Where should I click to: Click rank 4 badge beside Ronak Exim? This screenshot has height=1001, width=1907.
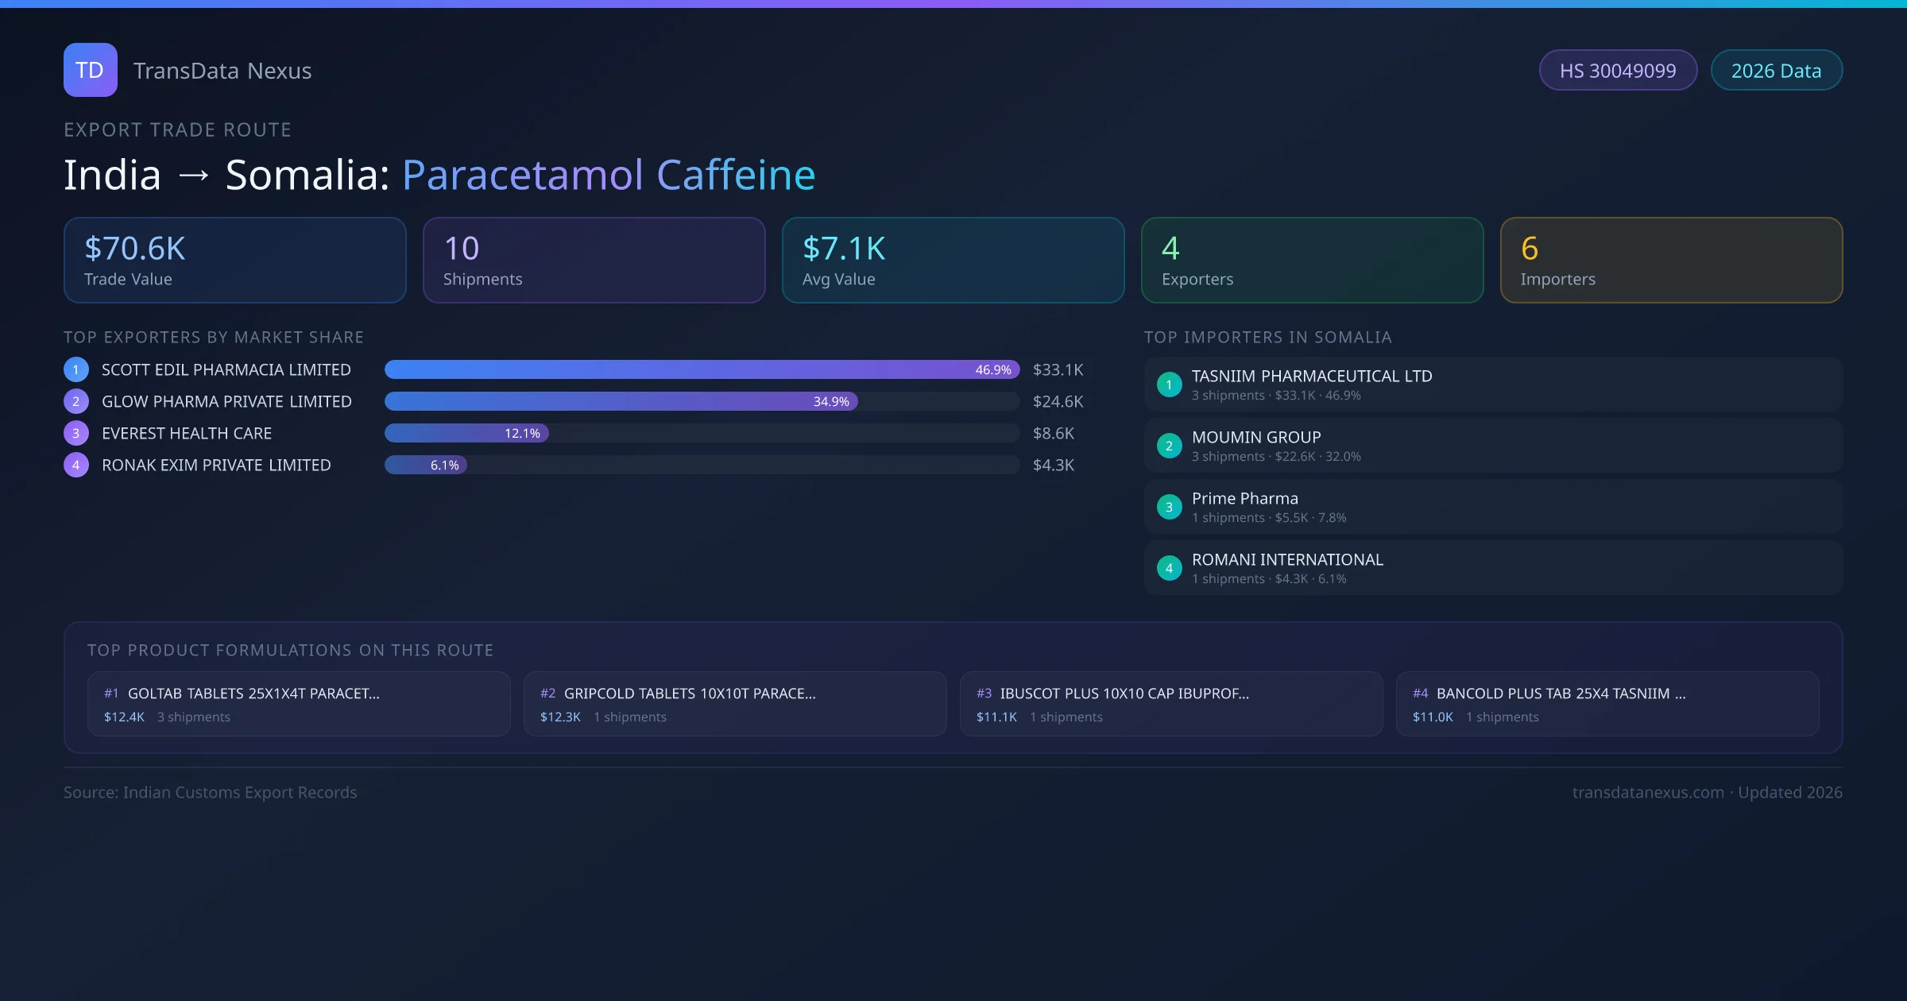76,465
